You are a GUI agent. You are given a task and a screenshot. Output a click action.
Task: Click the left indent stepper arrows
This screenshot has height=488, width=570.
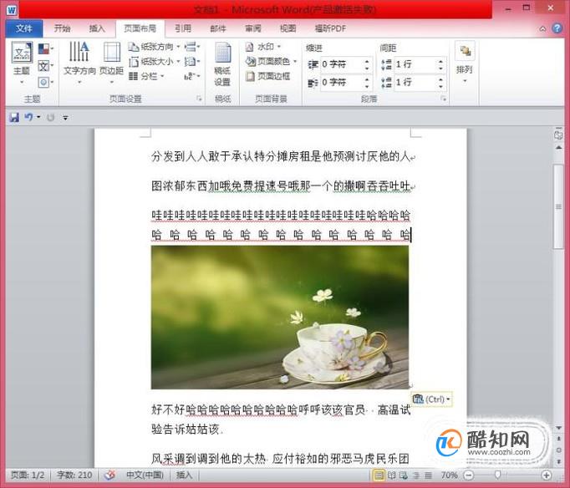point(367,64)
